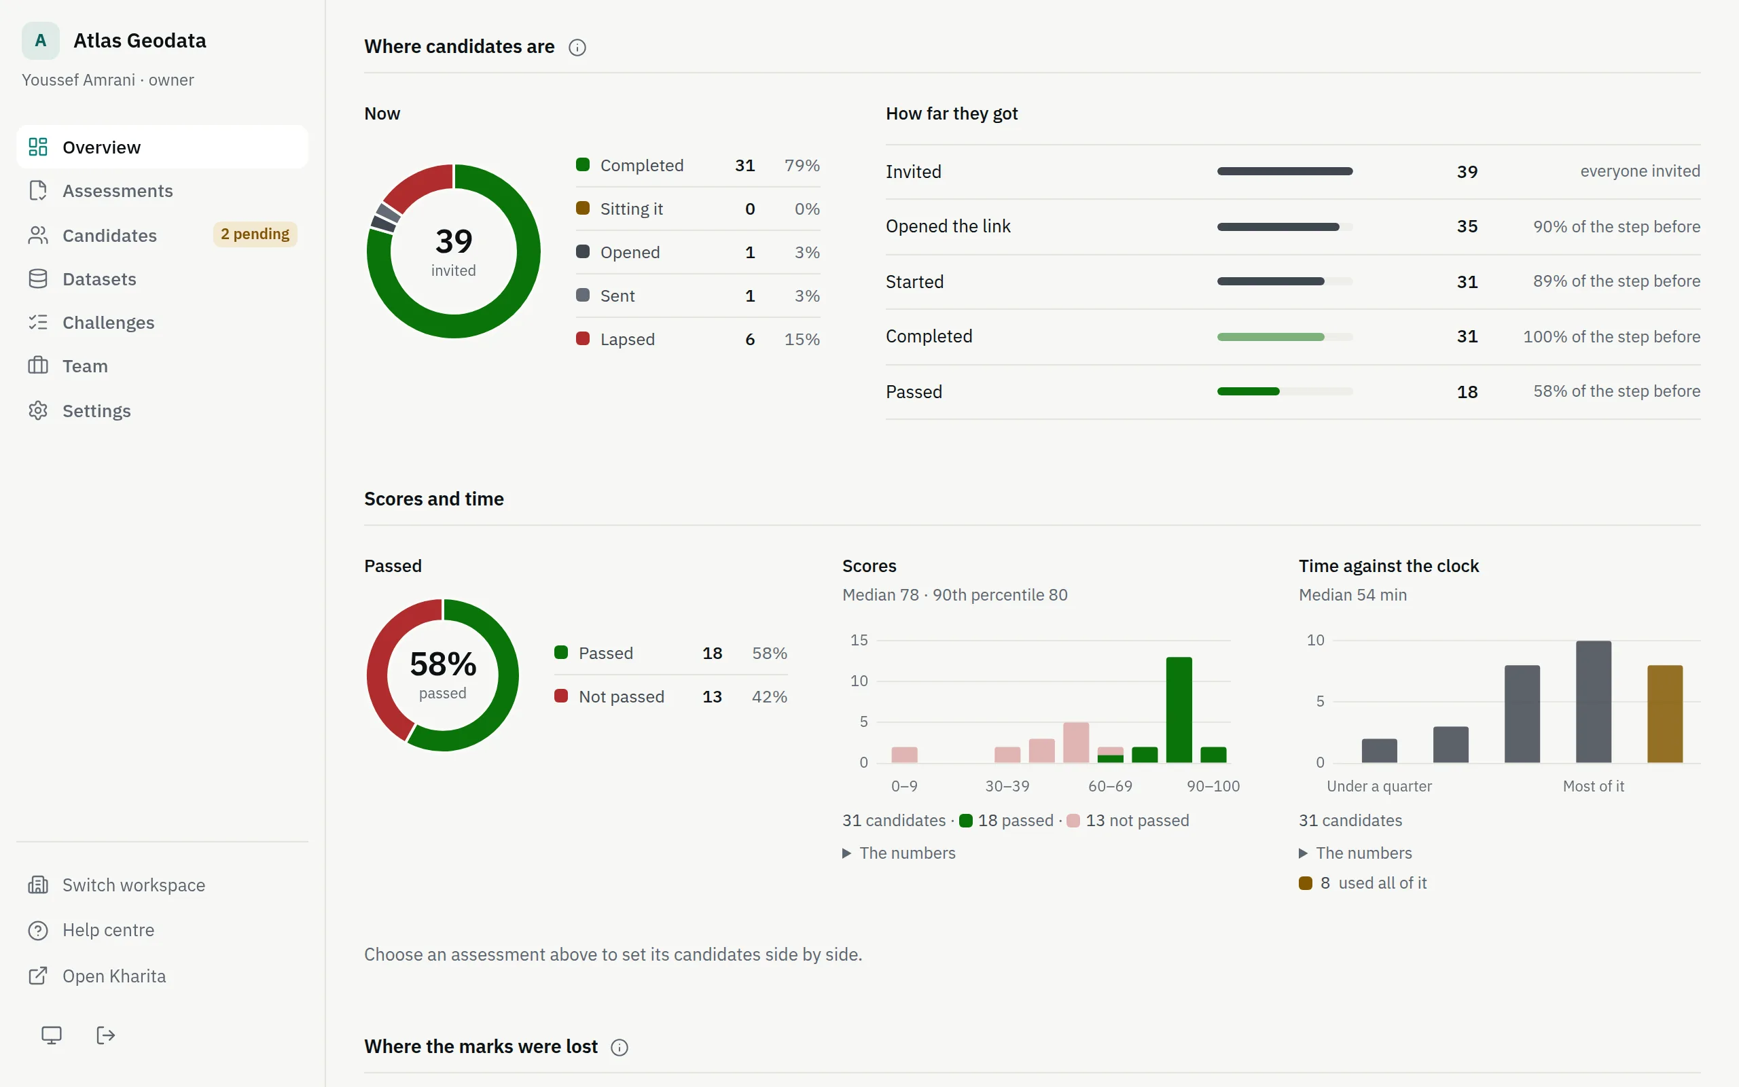Click the tallest green 80–89 score bar

[1179, 709]
